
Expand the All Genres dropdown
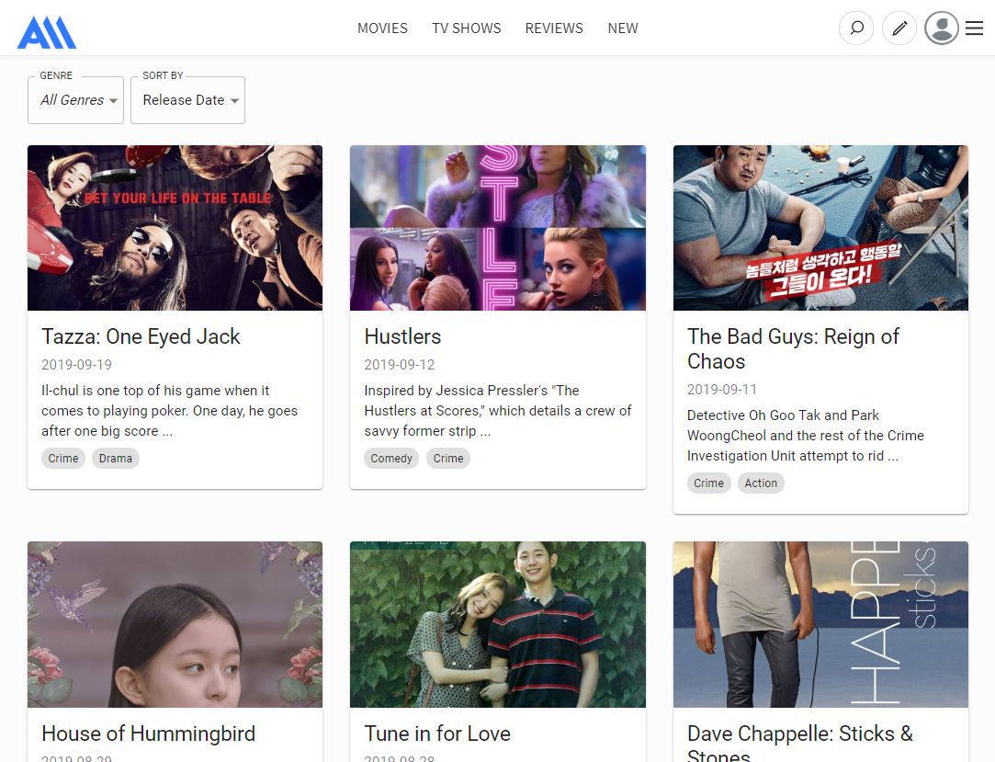[x=75, y=100]
